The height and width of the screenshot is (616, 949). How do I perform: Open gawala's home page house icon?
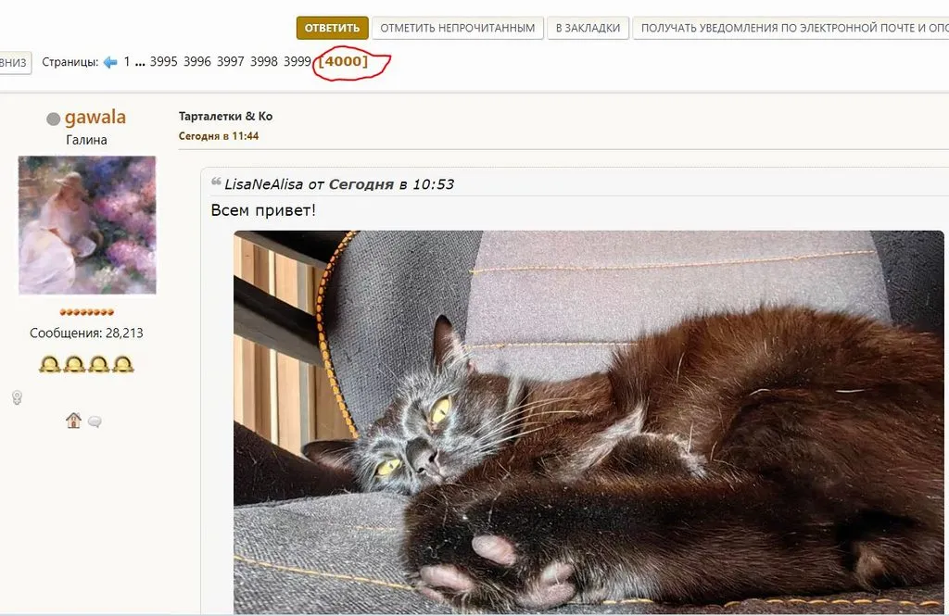(73, 421)
